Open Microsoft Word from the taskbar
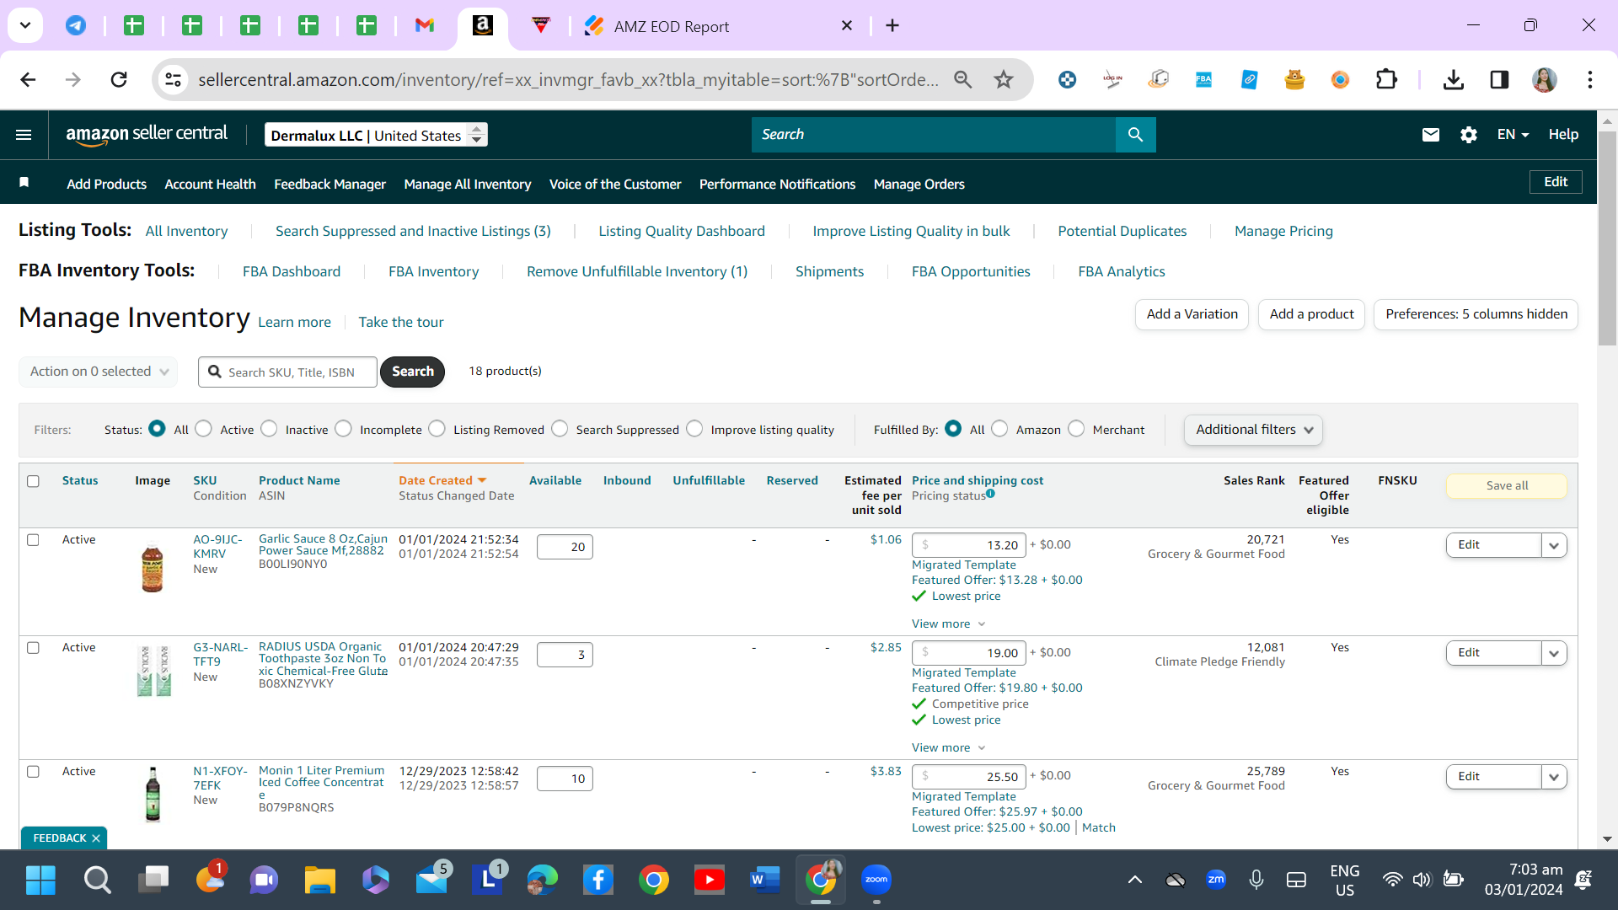This screenshot has width=1618, height=910. pyautogui.click(x=765, y=880)
